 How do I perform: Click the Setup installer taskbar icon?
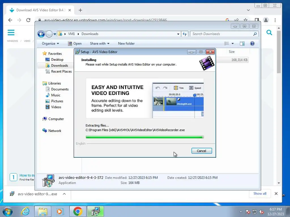95,211
